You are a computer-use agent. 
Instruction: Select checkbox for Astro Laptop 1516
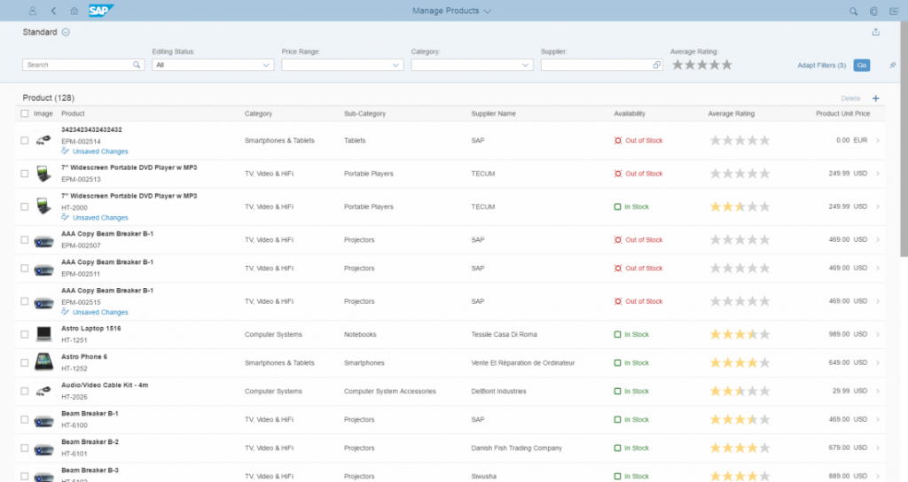coord(24,334)
